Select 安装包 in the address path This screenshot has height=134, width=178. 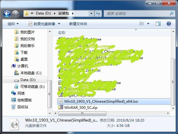(64, 13)
